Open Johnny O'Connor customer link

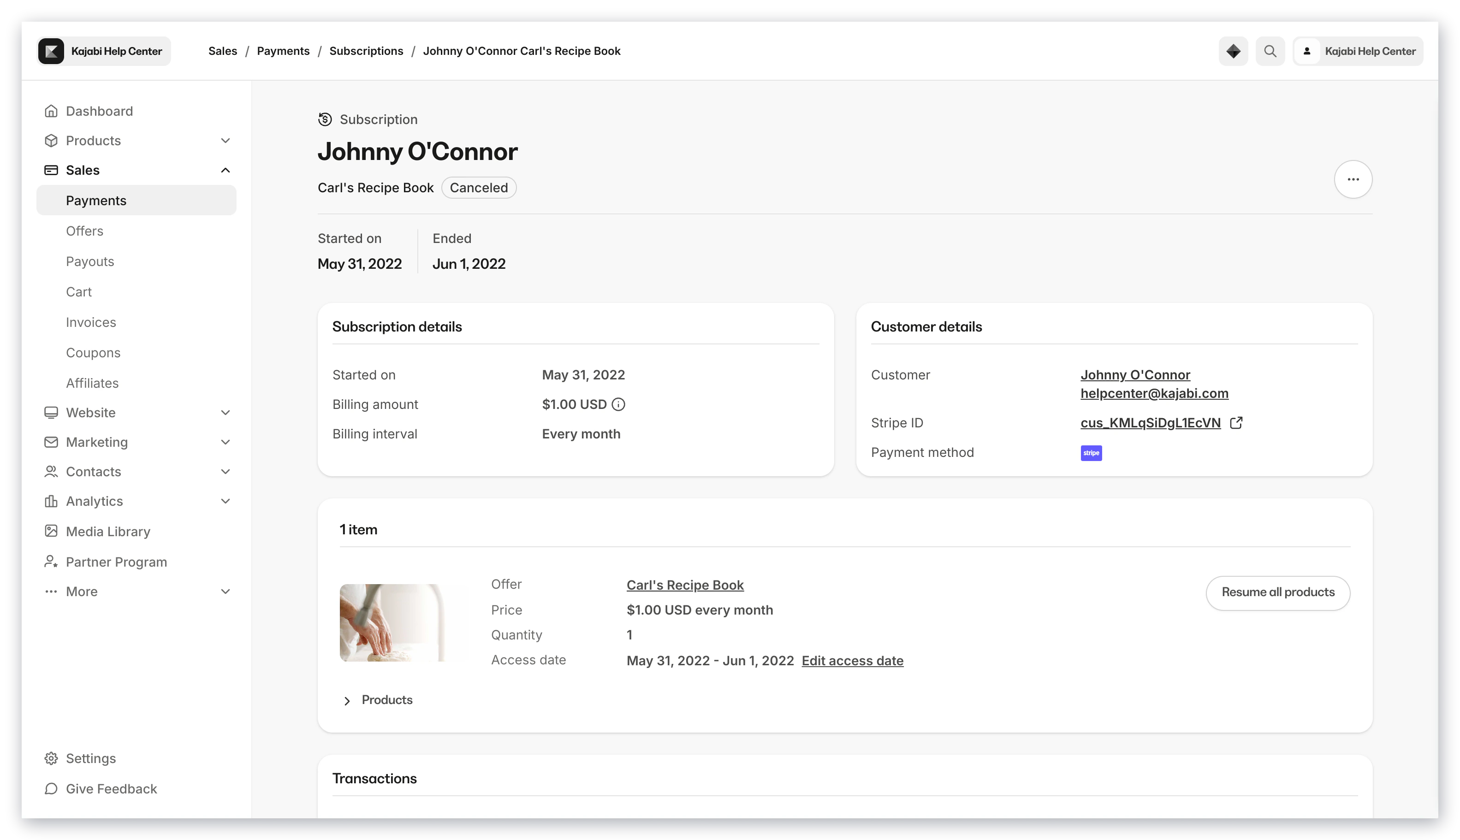click(1135, 375)
